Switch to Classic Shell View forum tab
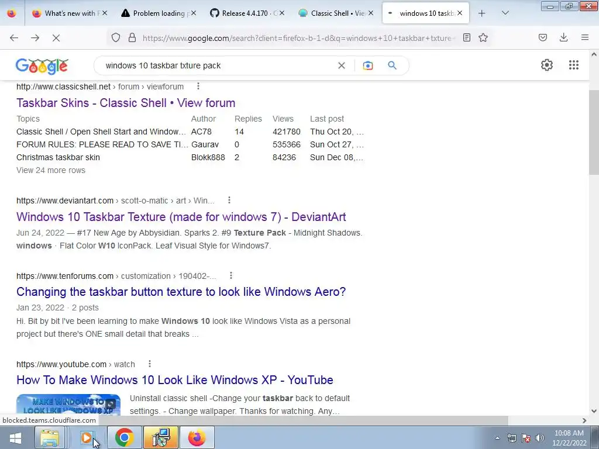Viewport: 599px width, 449px height. coord(334,13)
